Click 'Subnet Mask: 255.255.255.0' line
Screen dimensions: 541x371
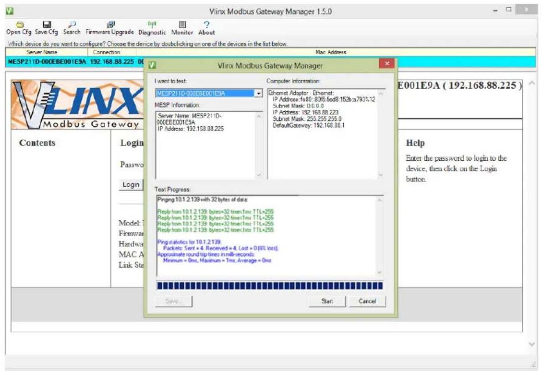click(307, 119)
